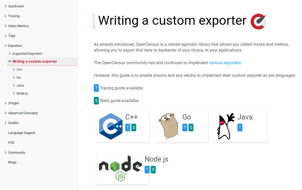Select Writing a custom exporter in sidebar
Viewport: 302px width, 190px height.
[x=35, y=61]
